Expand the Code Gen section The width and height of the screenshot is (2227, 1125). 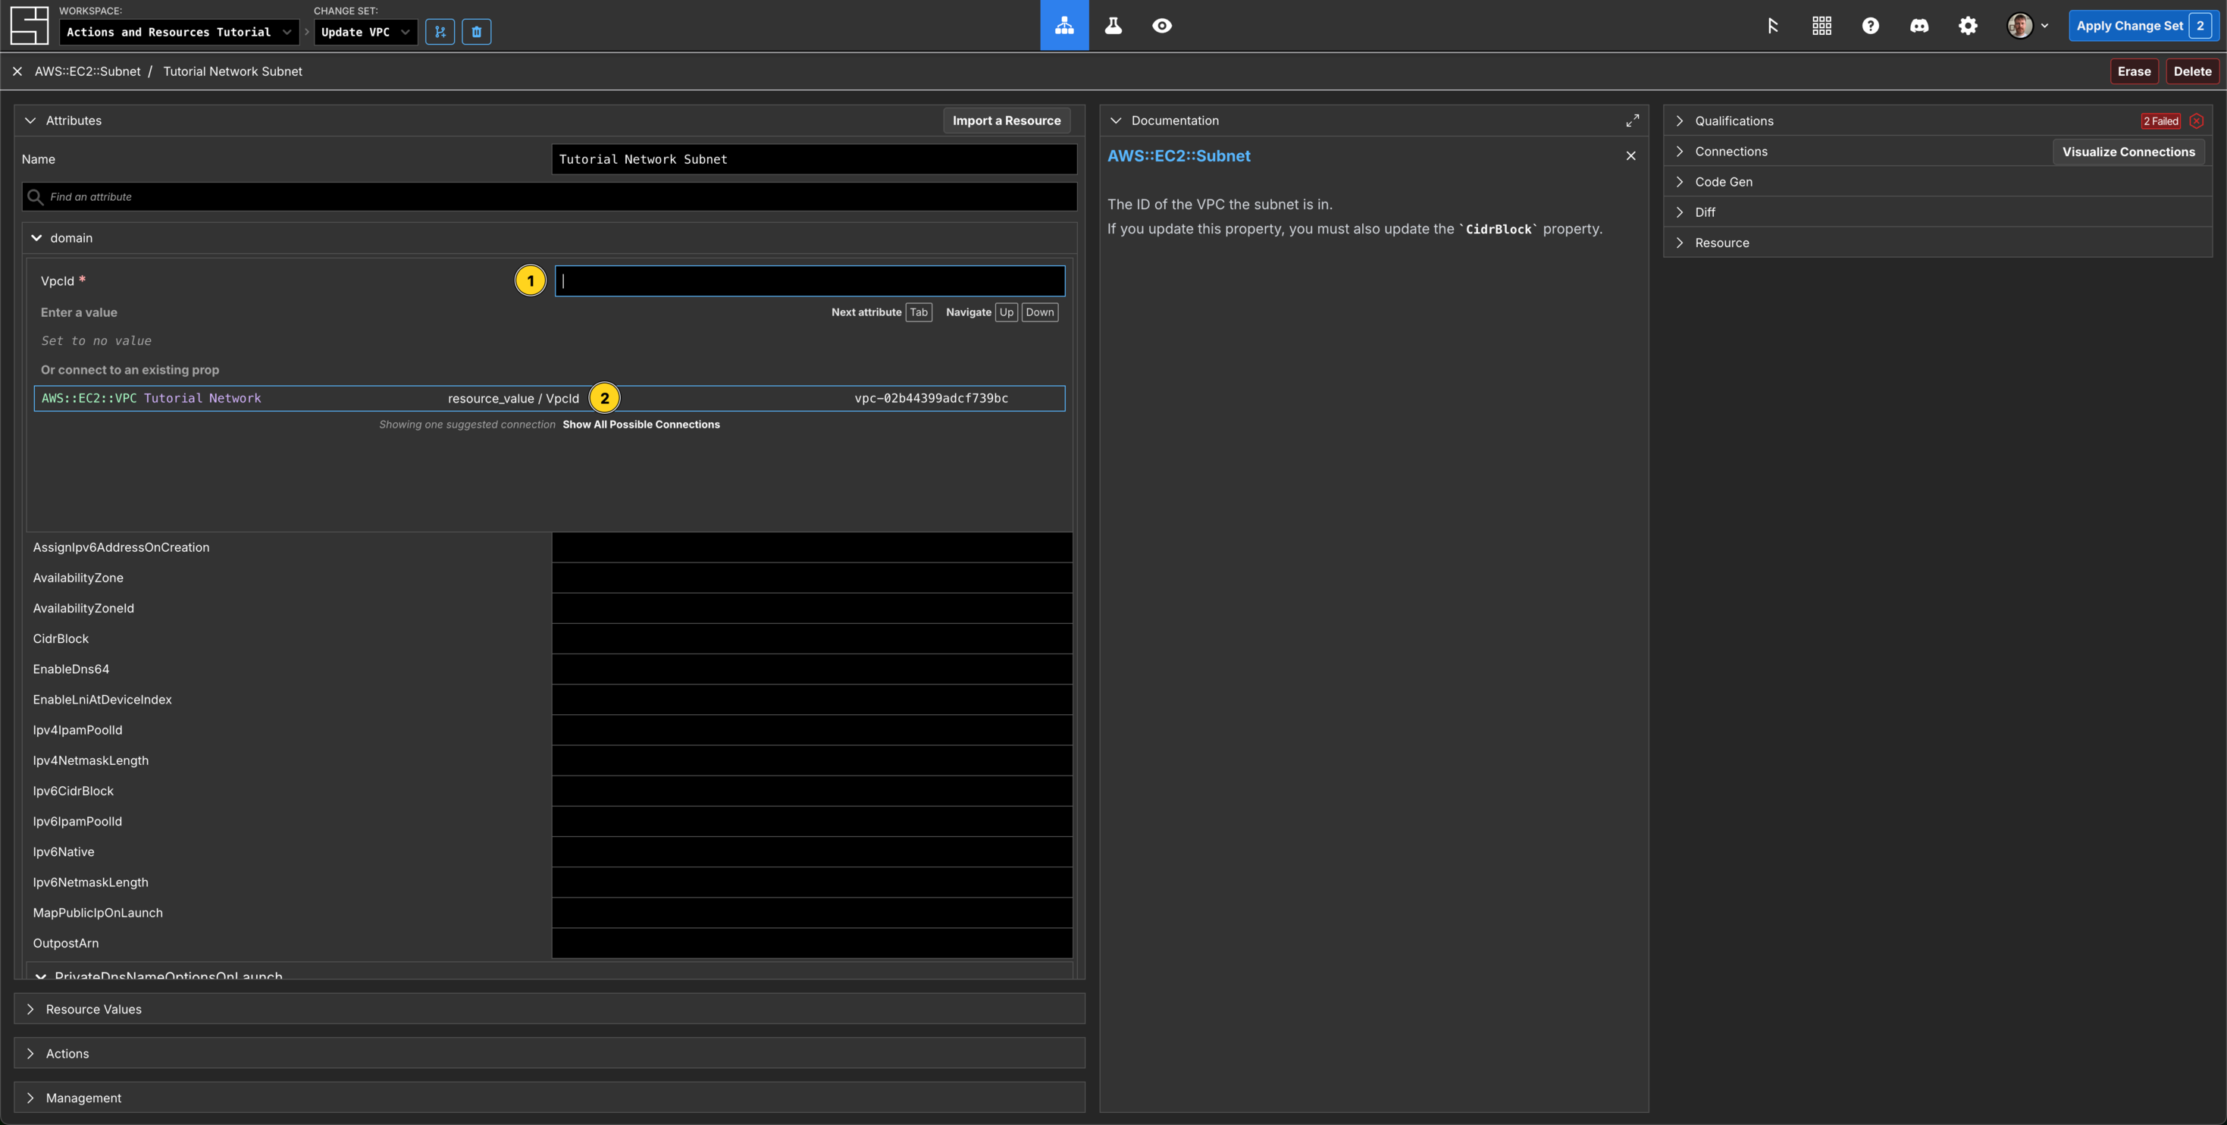[1680, 182]
